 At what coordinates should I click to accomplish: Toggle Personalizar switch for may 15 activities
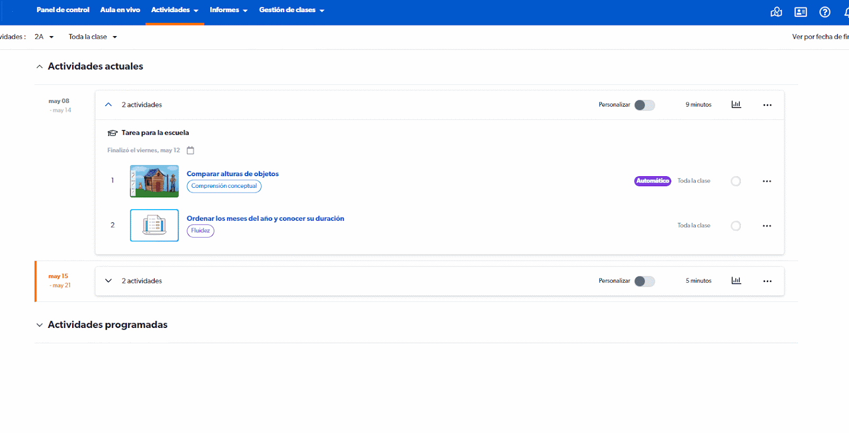[x=645, y=281]
